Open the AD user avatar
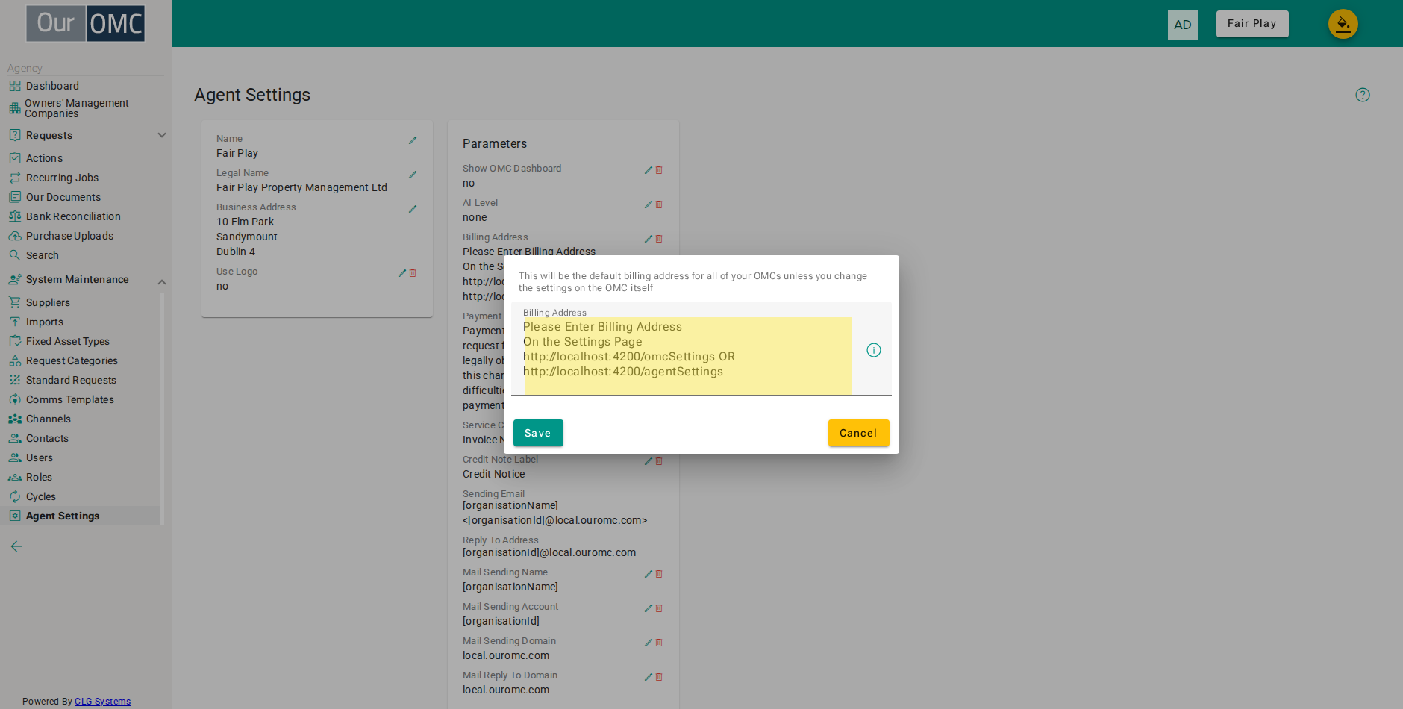The width and height of the screenshot is (1403, 709). [1183, 25]
